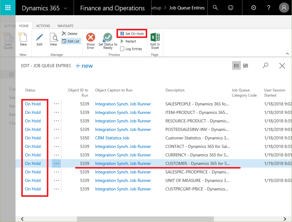The width and height of the screenshot is (292, 222).
Task: Create a new entry with New icon
Action: 23,39
